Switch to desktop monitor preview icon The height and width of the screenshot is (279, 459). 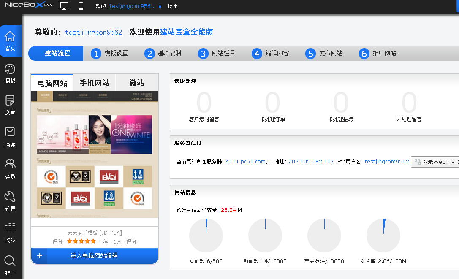pyautogui.click(x=64, y=6)
